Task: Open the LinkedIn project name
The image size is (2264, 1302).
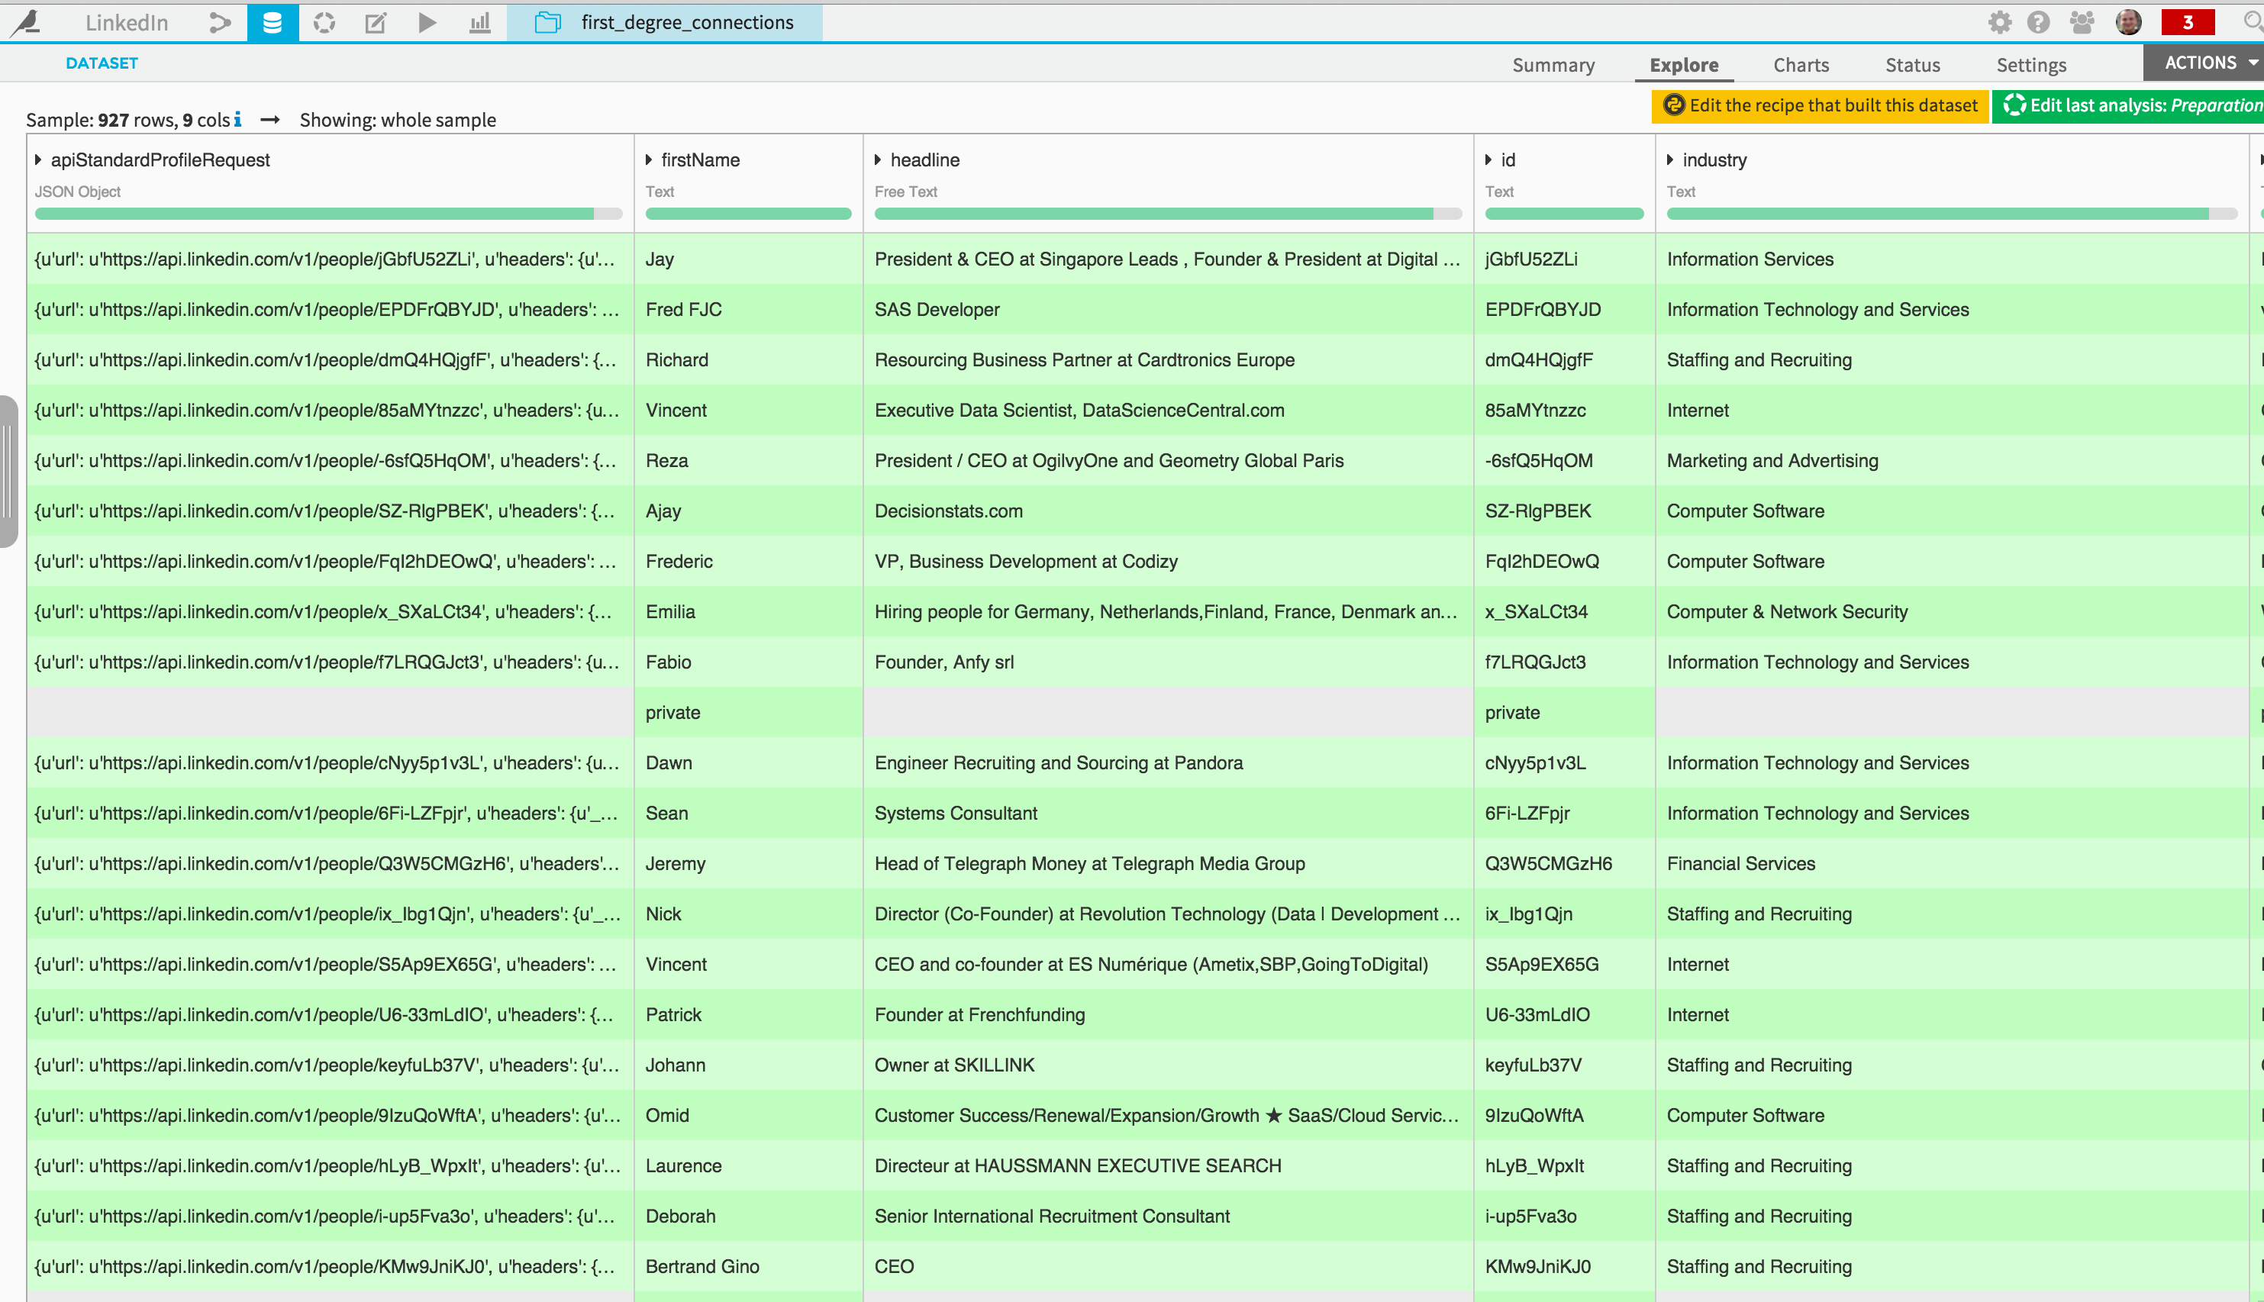Action: pos(126,22)
